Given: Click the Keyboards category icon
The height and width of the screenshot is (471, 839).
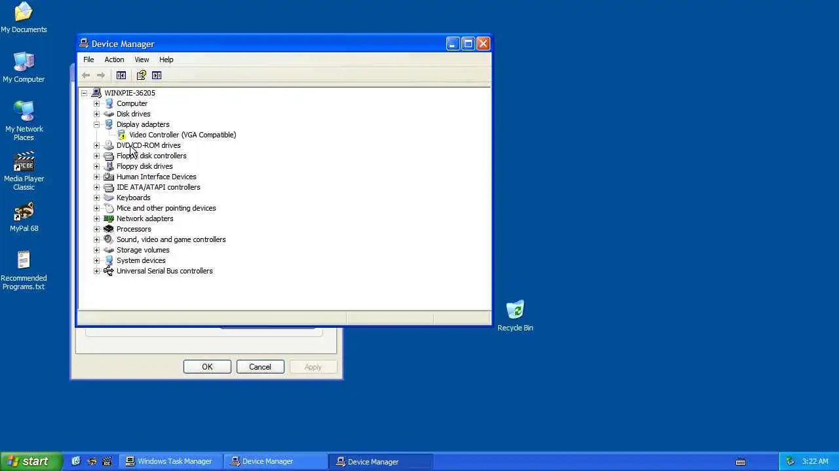Looking at the screenshot, I should tap(109, 198).
